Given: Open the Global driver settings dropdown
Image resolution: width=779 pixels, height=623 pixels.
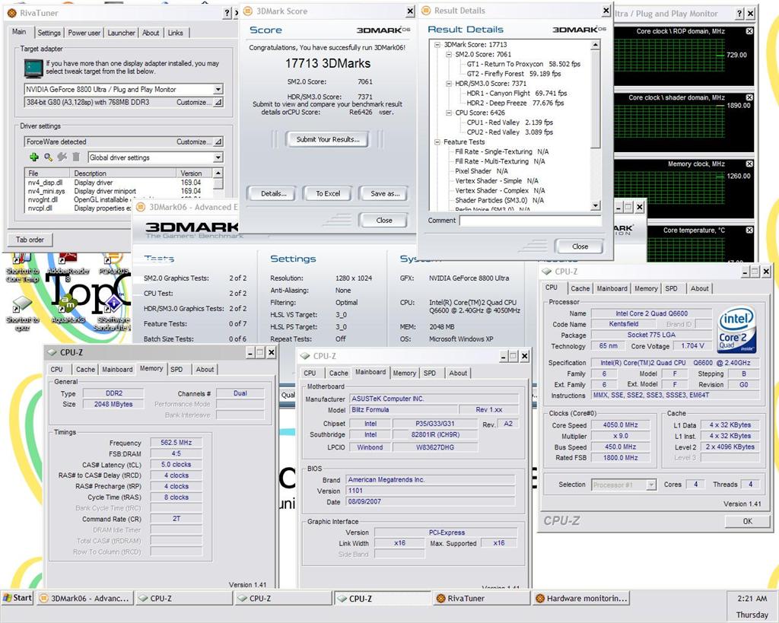Looking at the screenshot, I should [218, 157].
